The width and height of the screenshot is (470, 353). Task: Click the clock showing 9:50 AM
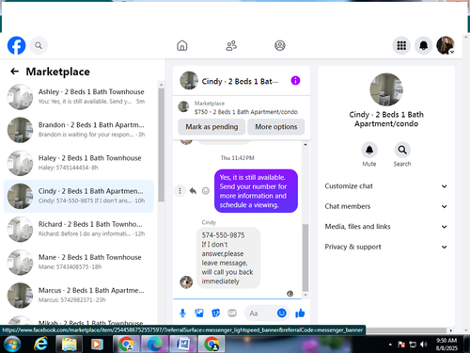tap(446, 341)
